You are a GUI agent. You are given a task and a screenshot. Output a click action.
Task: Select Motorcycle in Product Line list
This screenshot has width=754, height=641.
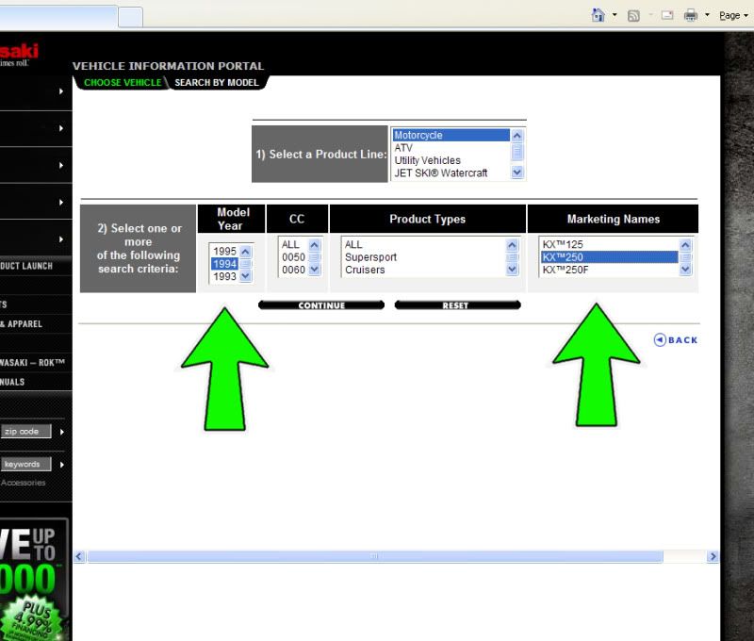[x=451, y=135]
